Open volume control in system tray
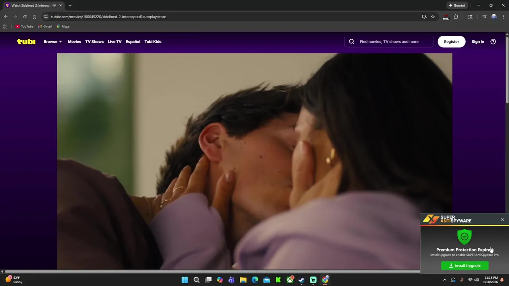 [x=476, y=280]
